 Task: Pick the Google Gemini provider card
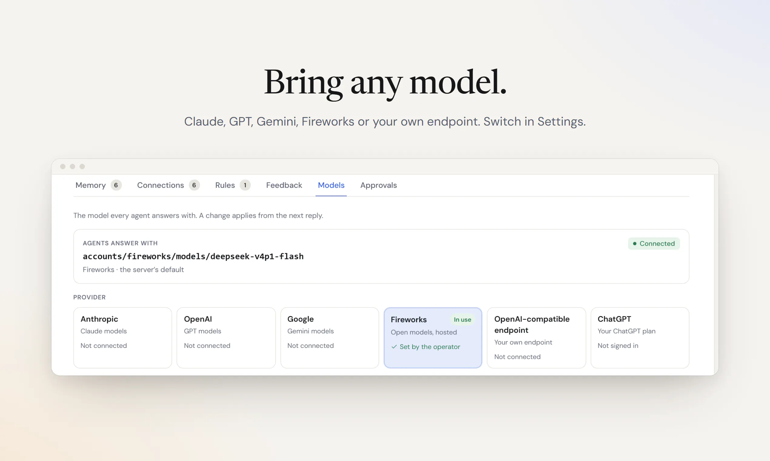point(330,338)
